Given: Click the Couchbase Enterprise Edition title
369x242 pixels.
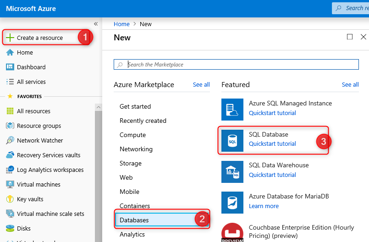Looking at the screenshot, I should pos(301,231).
